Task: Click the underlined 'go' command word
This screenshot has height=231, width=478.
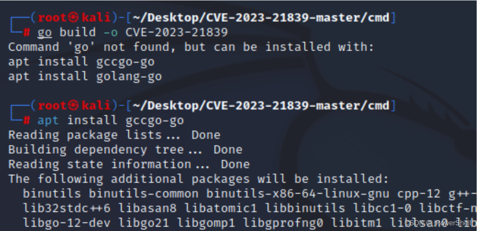Action: [45, 33]
